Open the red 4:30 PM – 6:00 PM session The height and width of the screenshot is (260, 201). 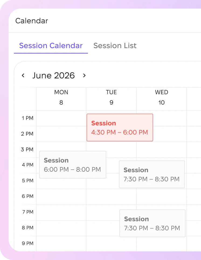pos(120,128)
